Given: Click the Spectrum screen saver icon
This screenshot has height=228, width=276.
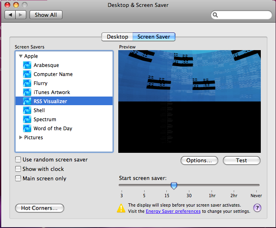Looking at the screenshot, I should tap(27, 120).
